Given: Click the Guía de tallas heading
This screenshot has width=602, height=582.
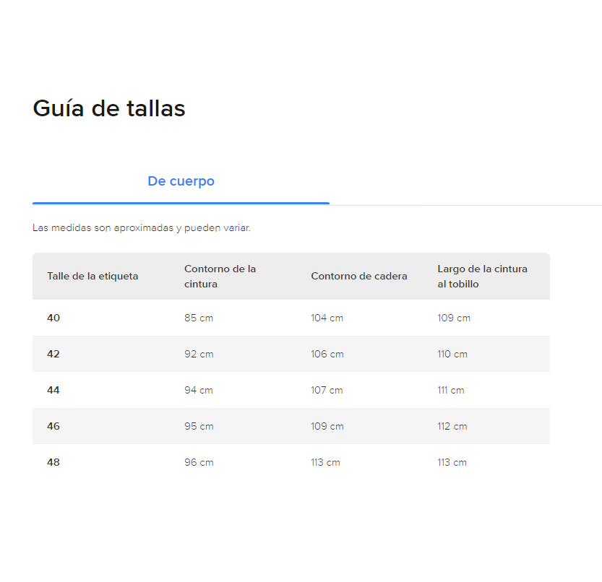Looking at the screenshot, I should [x=109, y=108].
